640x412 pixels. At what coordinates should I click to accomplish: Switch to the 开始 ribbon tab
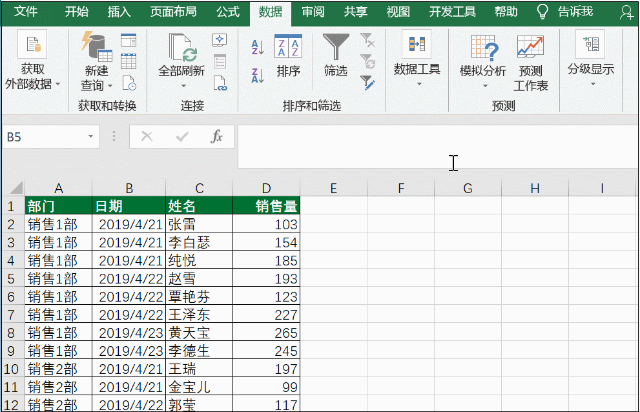(77, 12)
